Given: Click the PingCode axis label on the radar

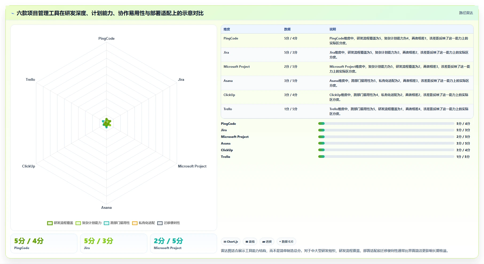Looking at the screenshot, I should (x=107, y=38).
